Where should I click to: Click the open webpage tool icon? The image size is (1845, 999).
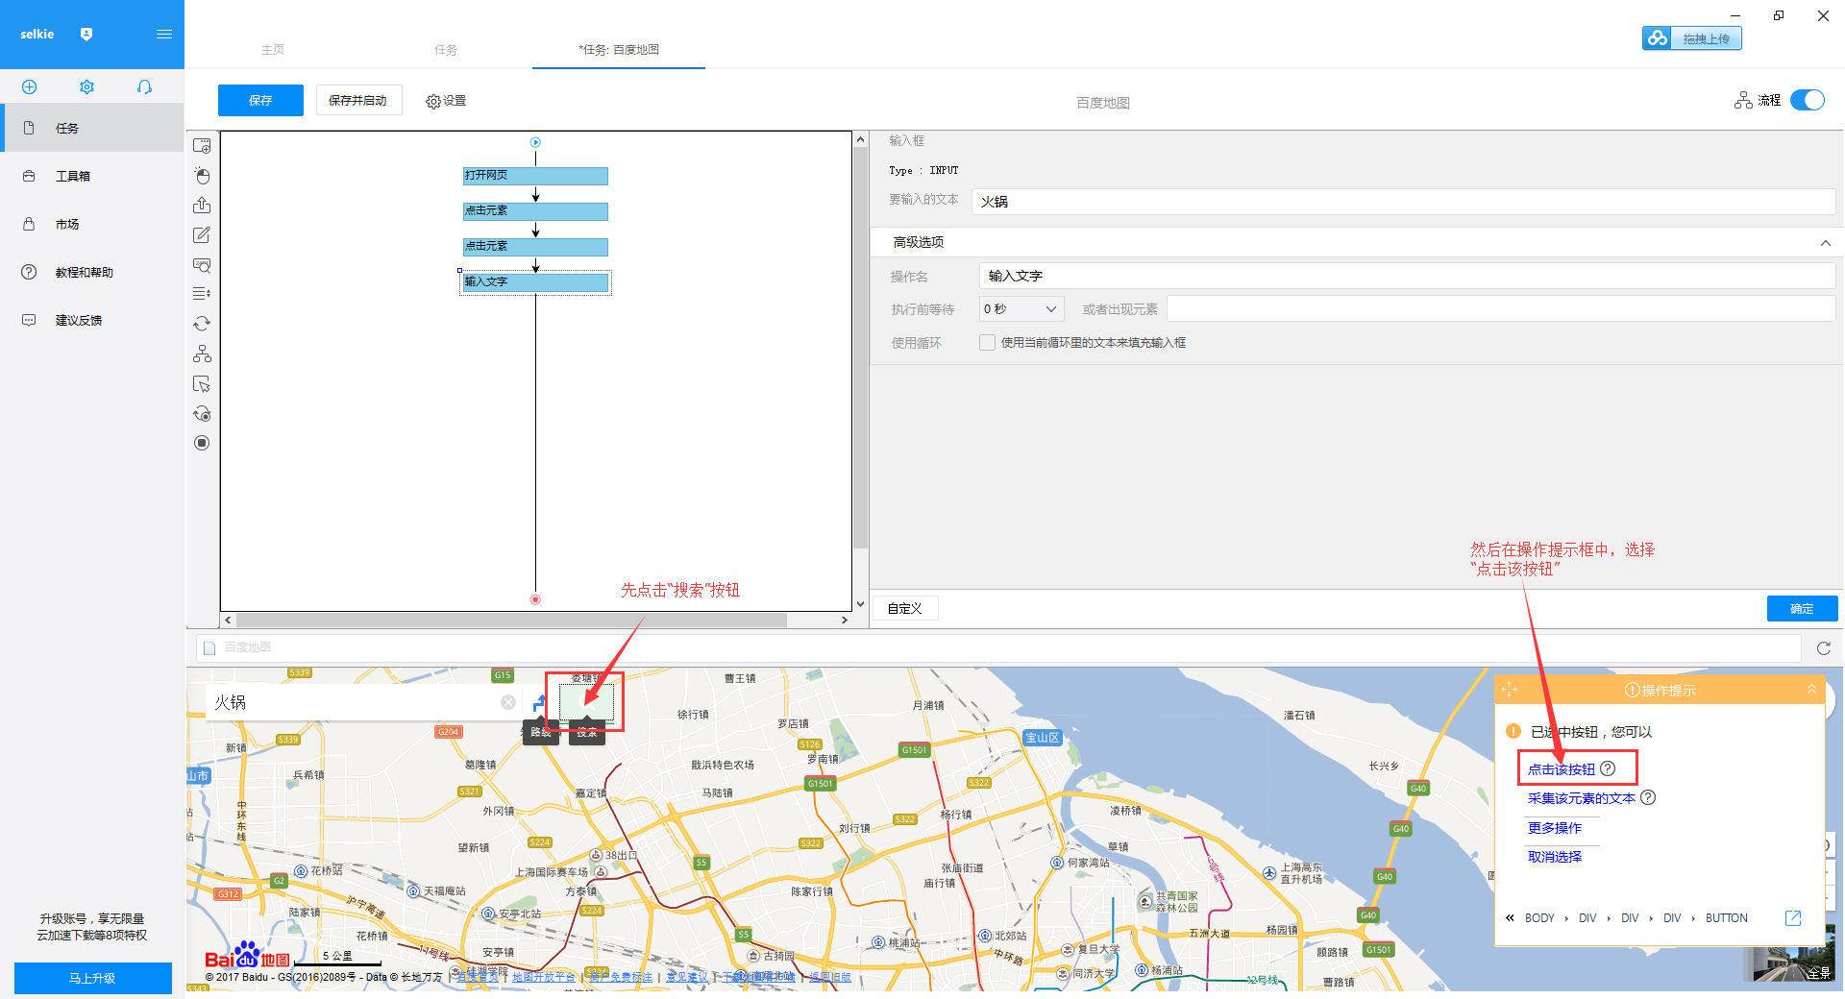tap(202, 146)
